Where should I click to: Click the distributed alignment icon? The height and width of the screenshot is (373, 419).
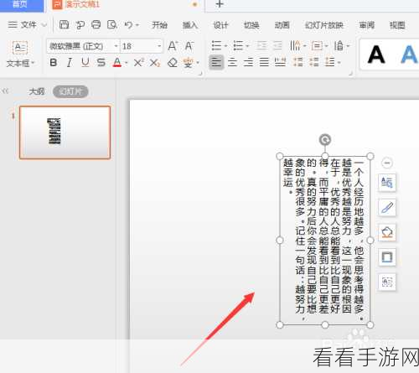[280, 62]
